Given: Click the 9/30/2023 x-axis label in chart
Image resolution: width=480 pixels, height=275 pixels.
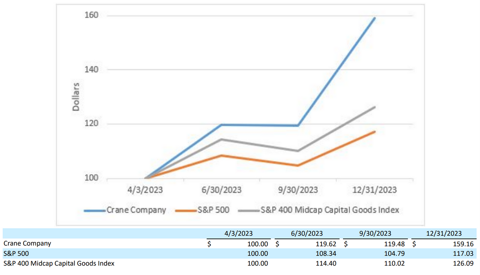Looking at the screenshot, I should [x=298, y=190].
